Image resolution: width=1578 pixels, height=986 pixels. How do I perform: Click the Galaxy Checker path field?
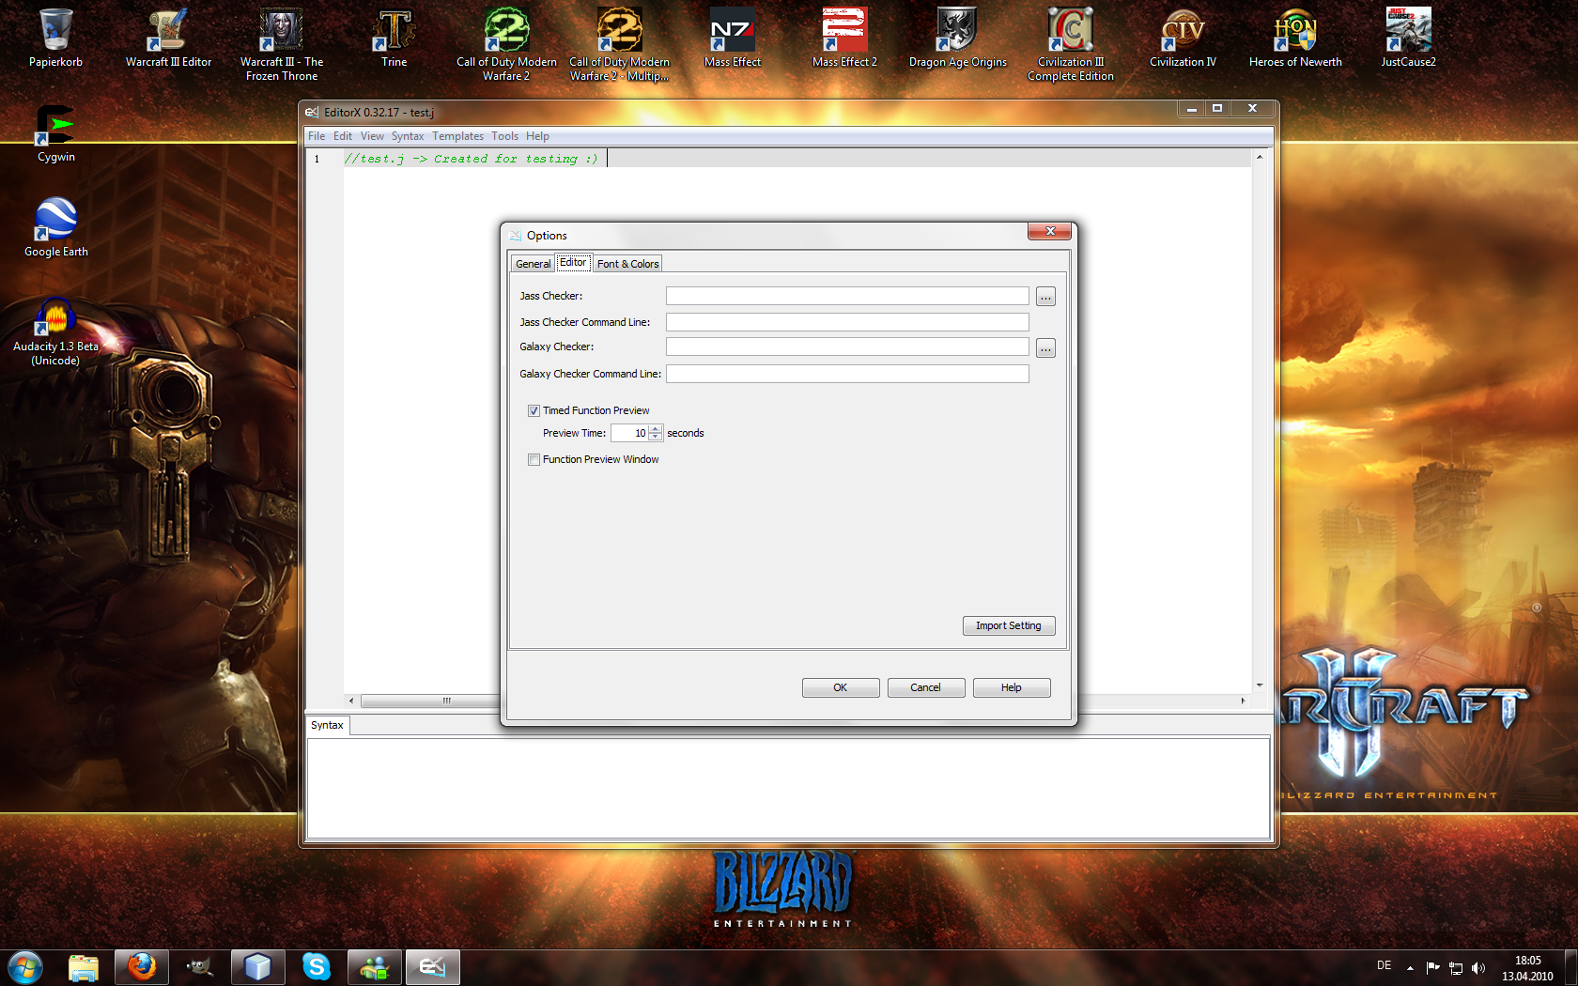pos(847,347)
